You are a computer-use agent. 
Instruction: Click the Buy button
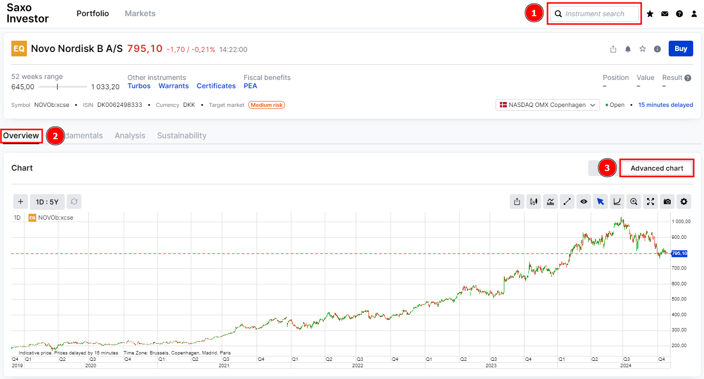tap(681, 49)
